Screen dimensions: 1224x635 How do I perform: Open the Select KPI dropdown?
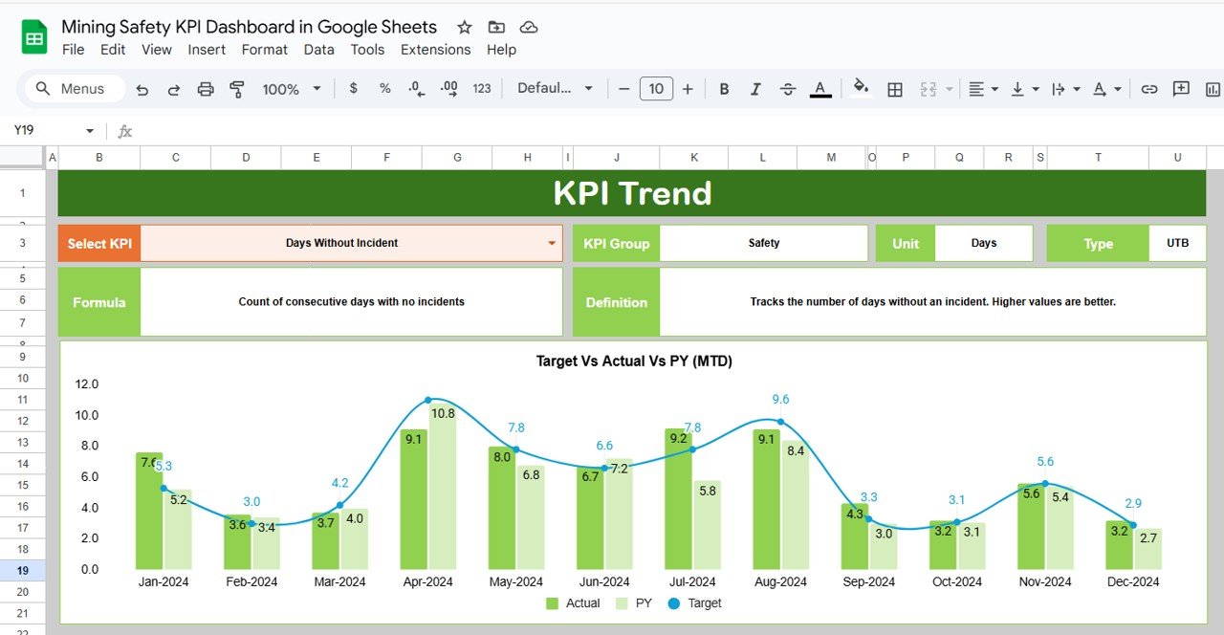553,243
